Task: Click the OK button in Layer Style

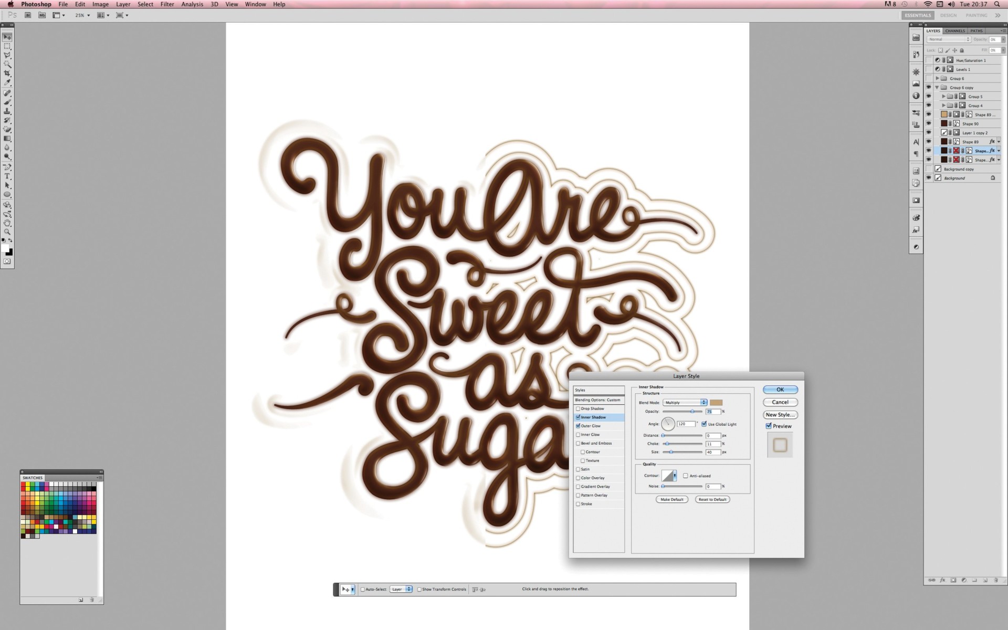Action: [780, 389]
